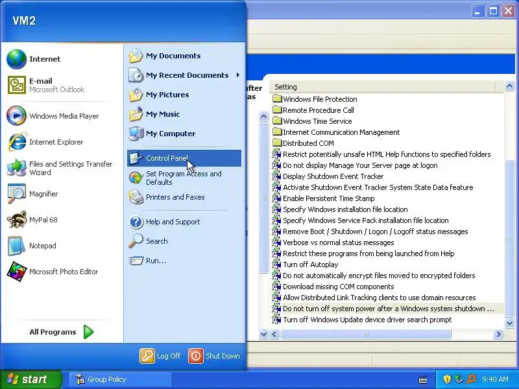The height and width of the screenshot is (389, 519).
Task: Select Do not display Manage Your Server page
Action: coord(355,165)
